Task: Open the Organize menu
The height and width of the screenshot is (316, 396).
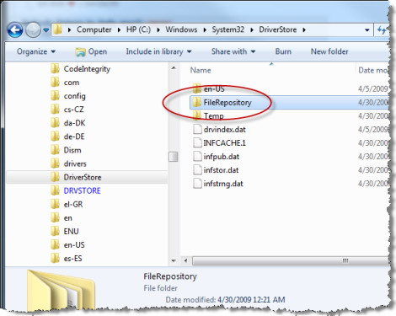Action: (x=36, y=51)
